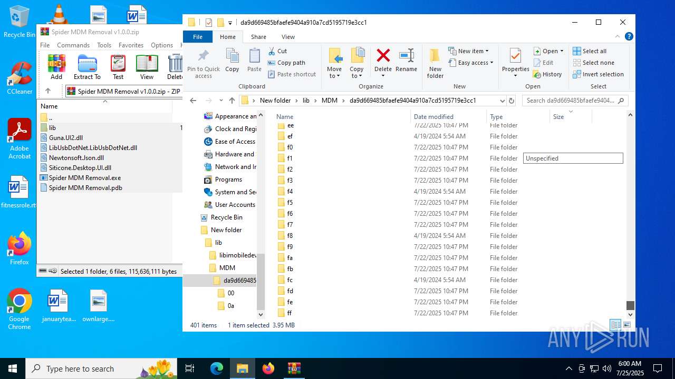The image size is (675, 379).
Task: Open the Copy to dropdown
Action: pyautogui.click(x=357, y=64)
